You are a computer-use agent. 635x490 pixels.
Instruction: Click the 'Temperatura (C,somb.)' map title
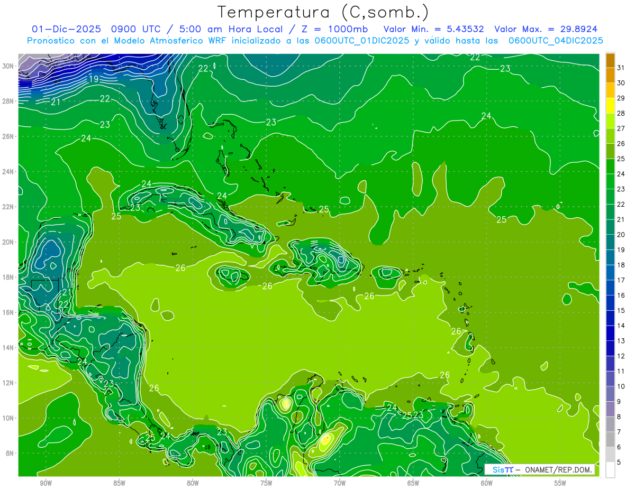(323, 12)
